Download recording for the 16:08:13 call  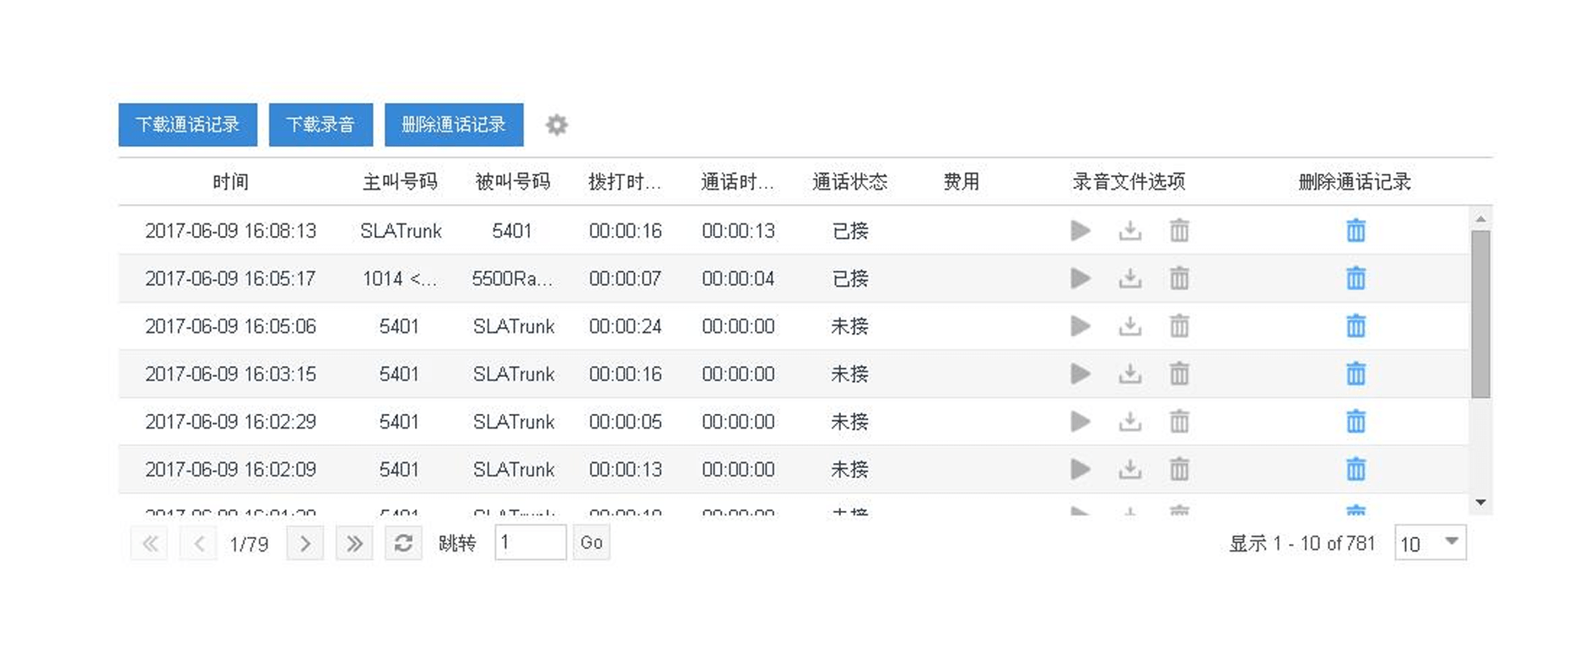point(1130,230)
